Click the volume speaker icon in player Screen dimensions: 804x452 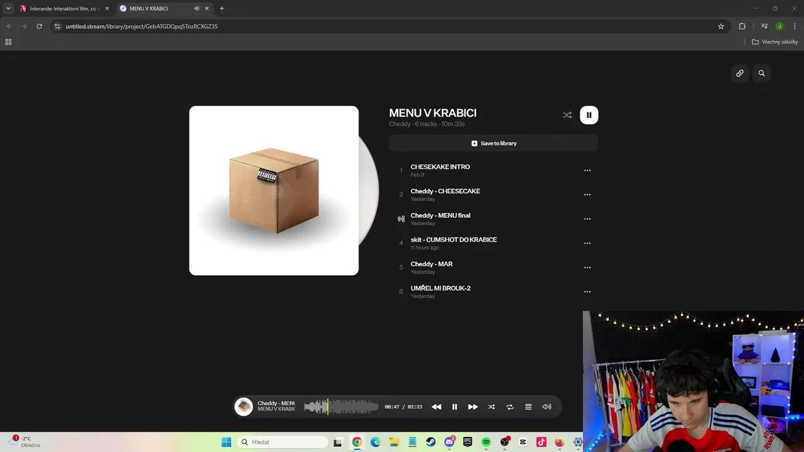coord(547,407)
